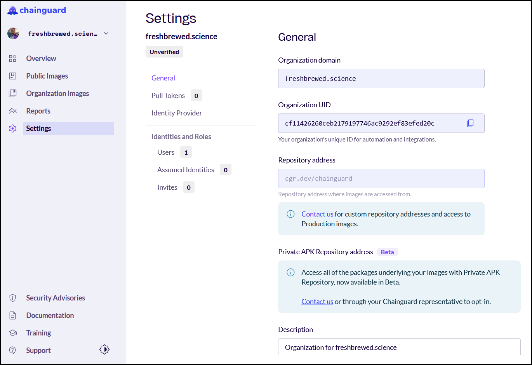This screenshot has height=365, width=532.
Task: Click the Description text field
Action: pyautogui.click(x=399, y=347)
